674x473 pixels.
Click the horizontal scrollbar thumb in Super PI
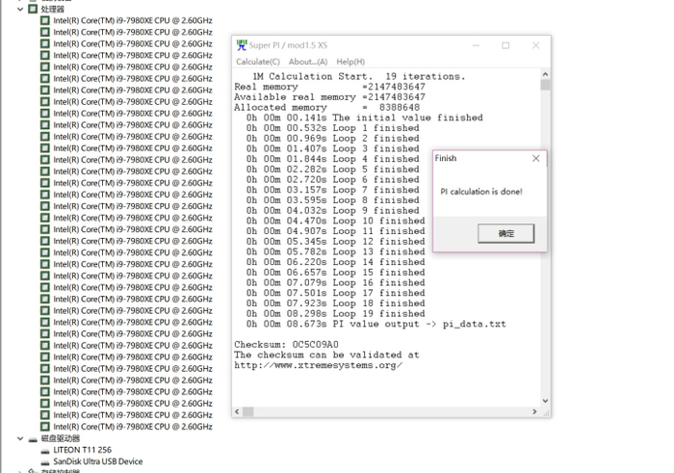[x=248, y=412]
